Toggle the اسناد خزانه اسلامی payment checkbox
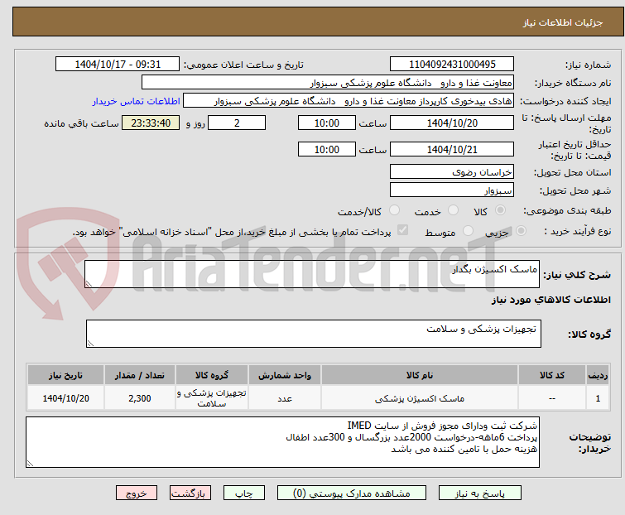The height and width of the screenshot is (515, 625). (402, 230)
